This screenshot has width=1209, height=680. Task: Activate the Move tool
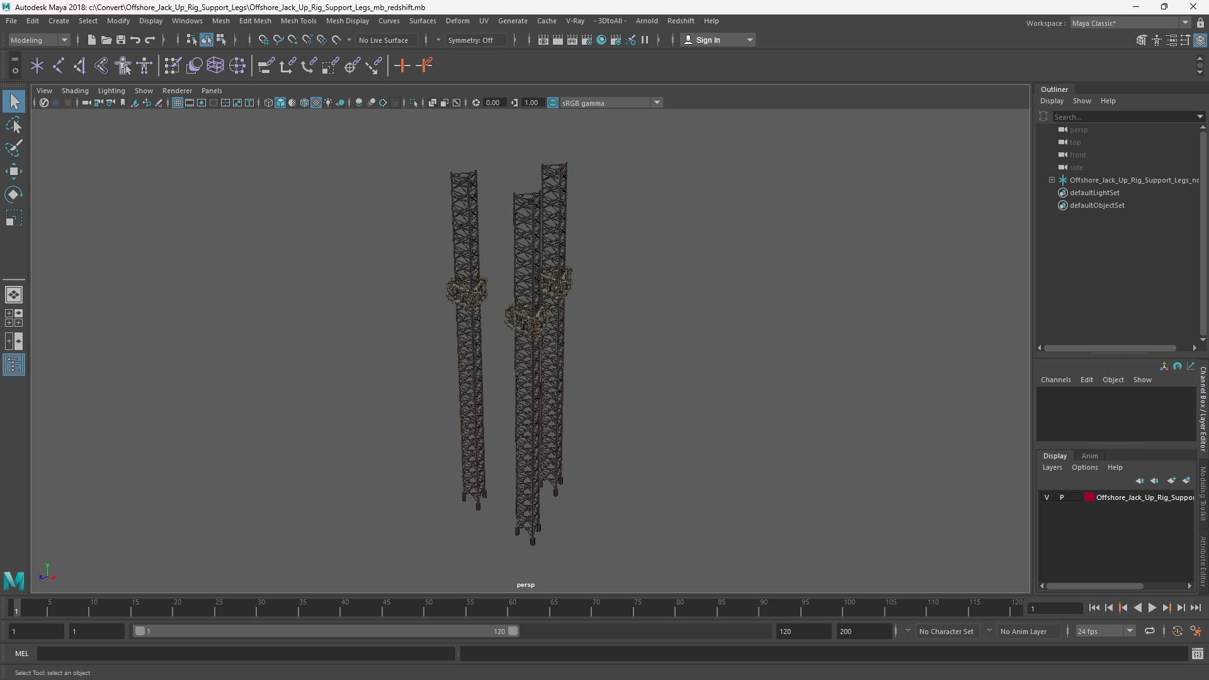click(x=14, y=171)
